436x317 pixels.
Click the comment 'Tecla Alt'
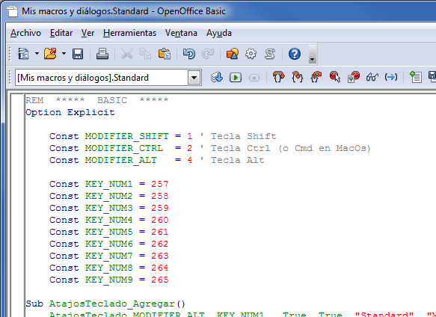point(238,160)
